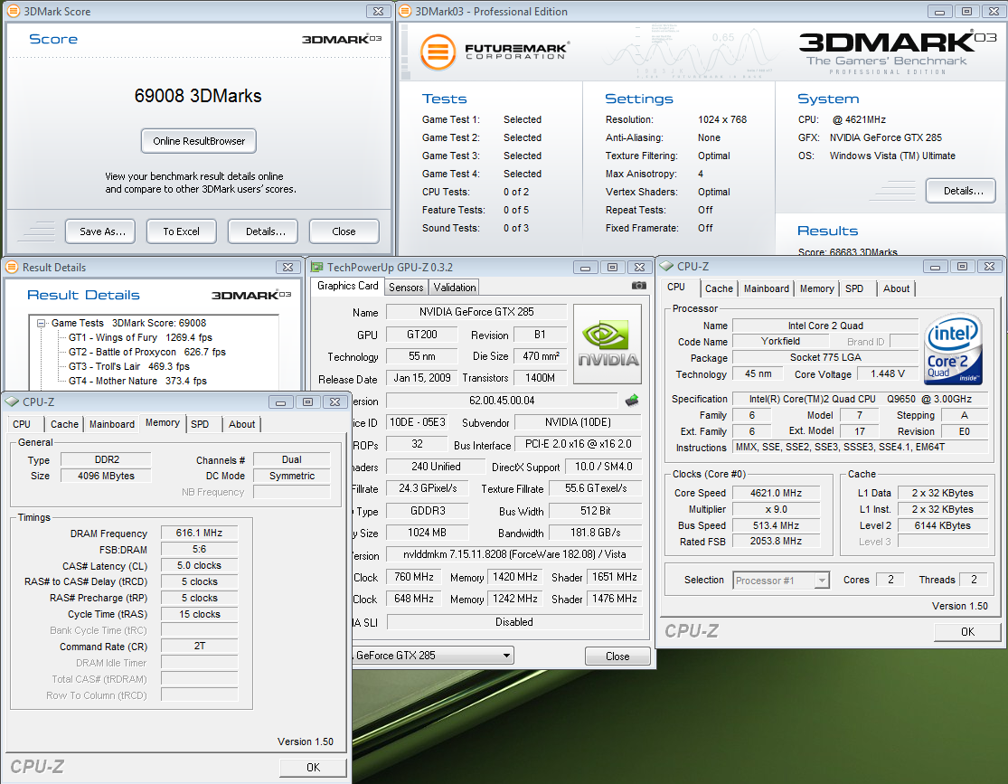Click the memory Size 4096 MBytes field
1008x784 pixels.
point(106,476)
